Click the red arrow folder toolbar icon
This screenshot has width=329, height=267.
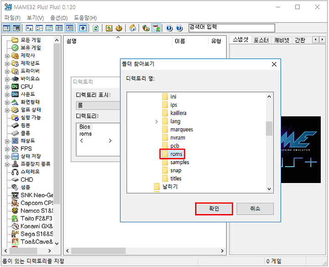[x=146, y=28]
